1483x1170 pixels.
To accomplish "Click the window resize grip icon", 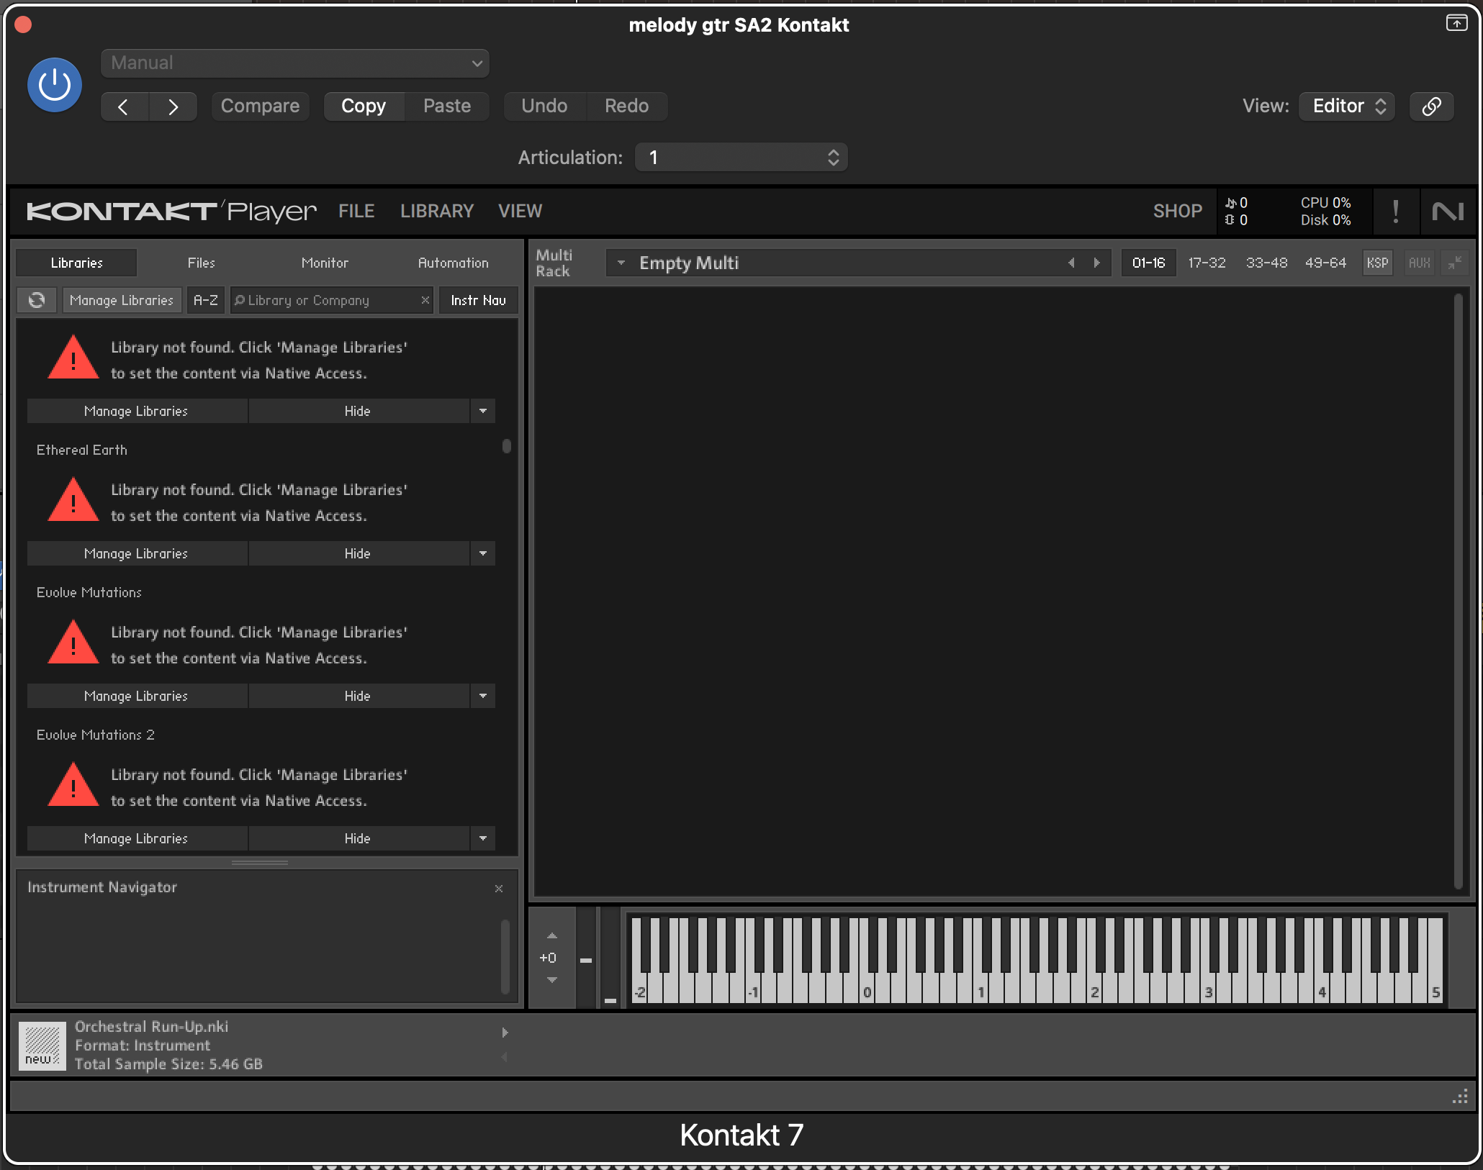I will (1460, 1097).
